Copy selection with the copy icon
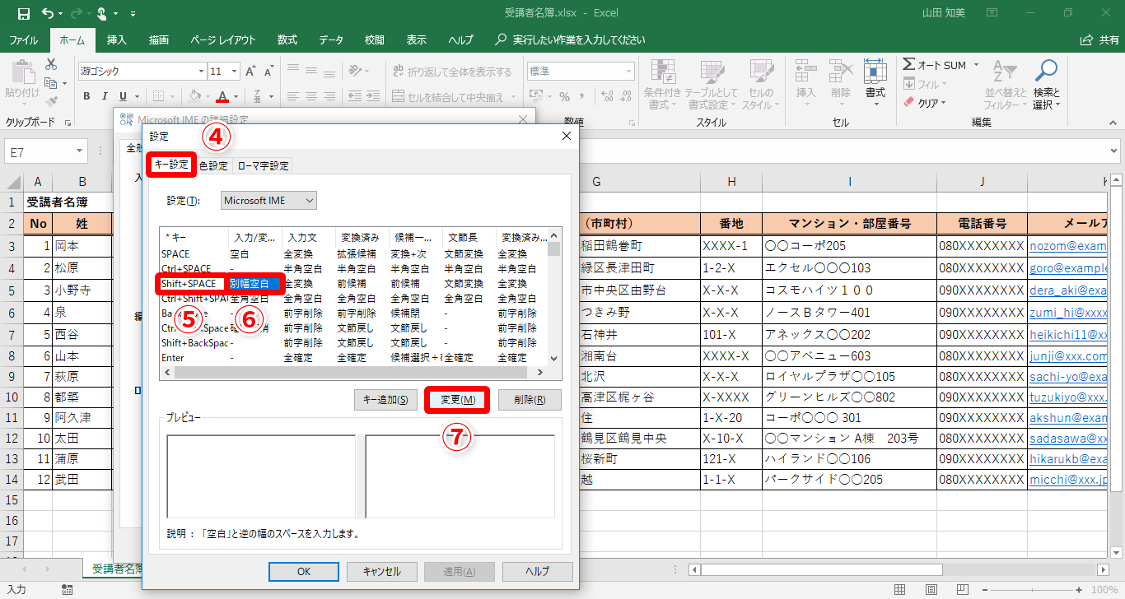This screenshot has height=599, width=1125. tap(51, 83)
